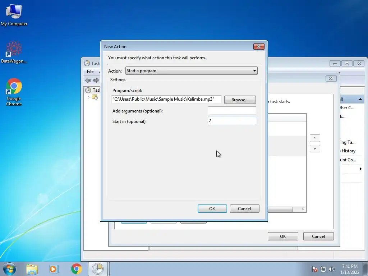
Task: Open My Computer desktop icon
Action: (x=14, y=15)
